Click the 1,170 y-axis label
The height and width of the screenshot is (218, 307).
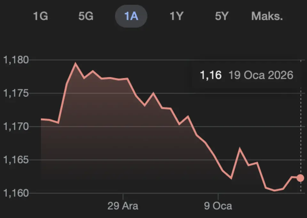15,127
